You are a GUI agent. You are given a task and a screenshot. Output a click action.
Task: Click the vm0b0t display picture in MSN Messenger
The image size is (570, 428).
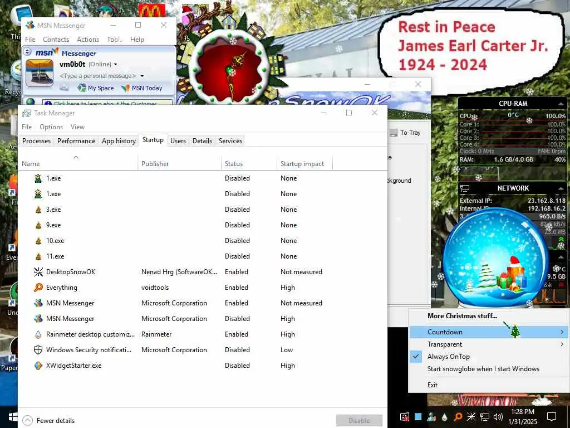click(40, 74)
